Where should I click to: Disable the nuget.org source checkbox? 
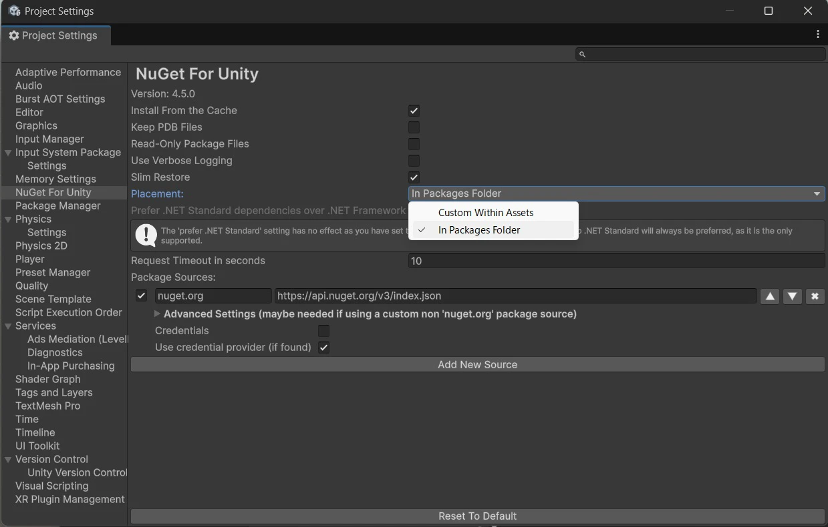[x=141, y=296]
